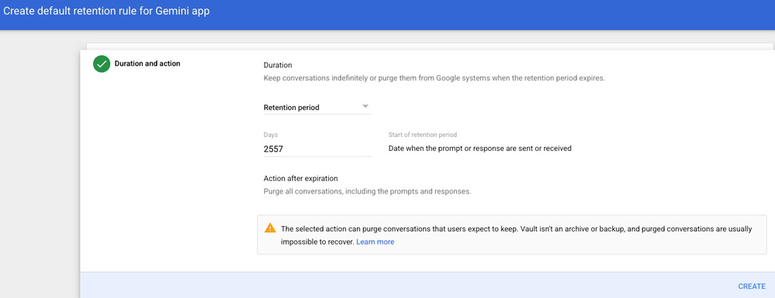Click the Start of retention period label
Screen dimensions: 775x298
pyautogui.click(x=423, y=135)
